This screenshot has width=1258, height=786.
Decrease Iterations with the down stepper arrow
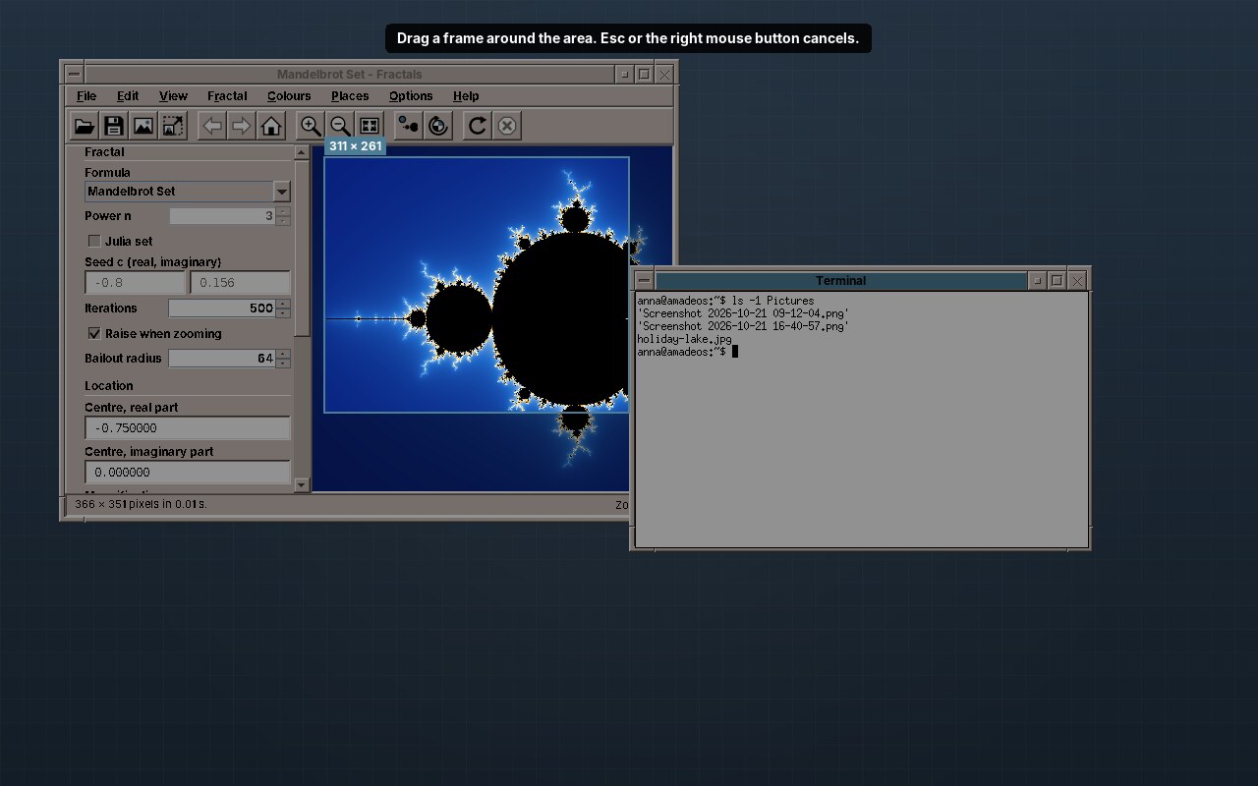[283, 313]
